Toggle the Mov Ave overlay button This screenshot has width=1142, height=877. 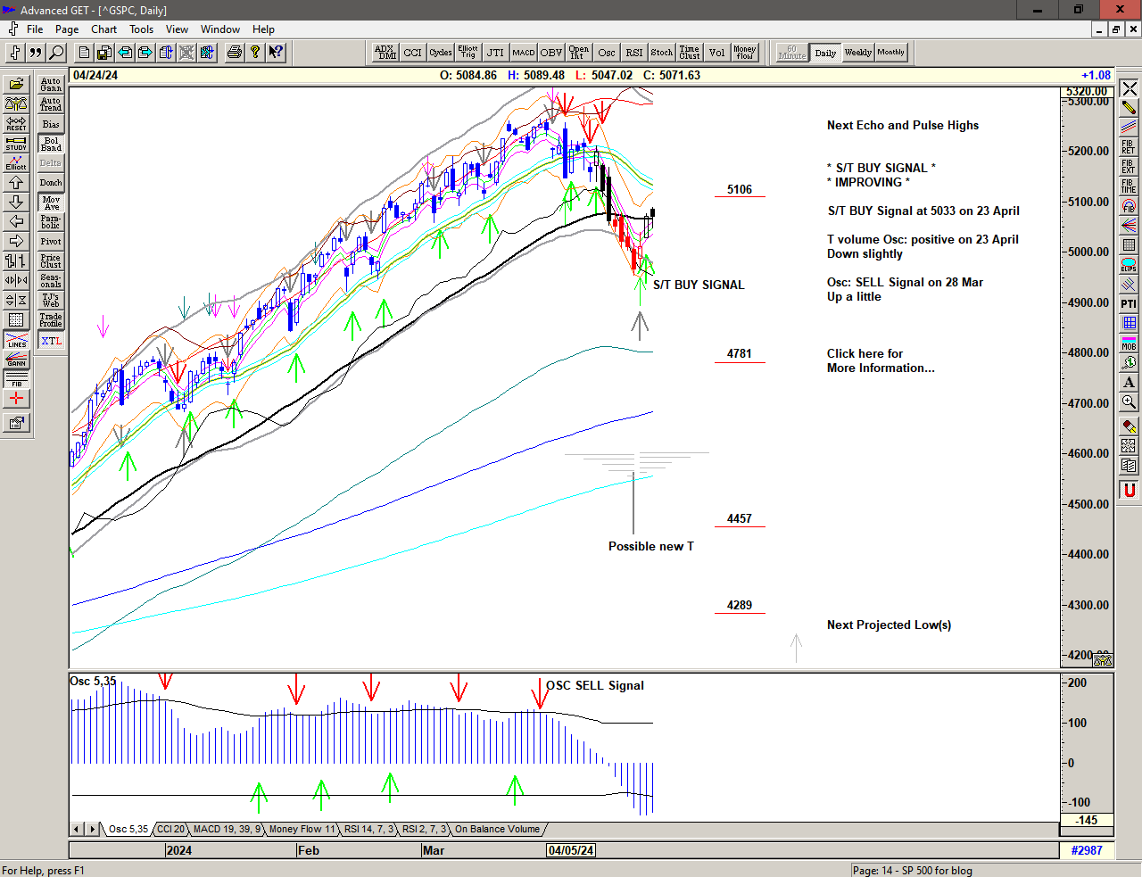pos(51,203)
